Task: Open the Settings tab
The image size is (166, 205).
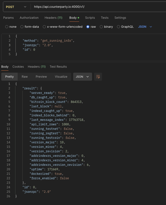Action: pyautogui.click(x=120, y=18)
